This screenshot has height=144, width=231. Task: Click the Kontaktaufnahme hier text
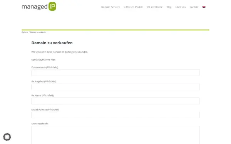click(x=44, y=60)
